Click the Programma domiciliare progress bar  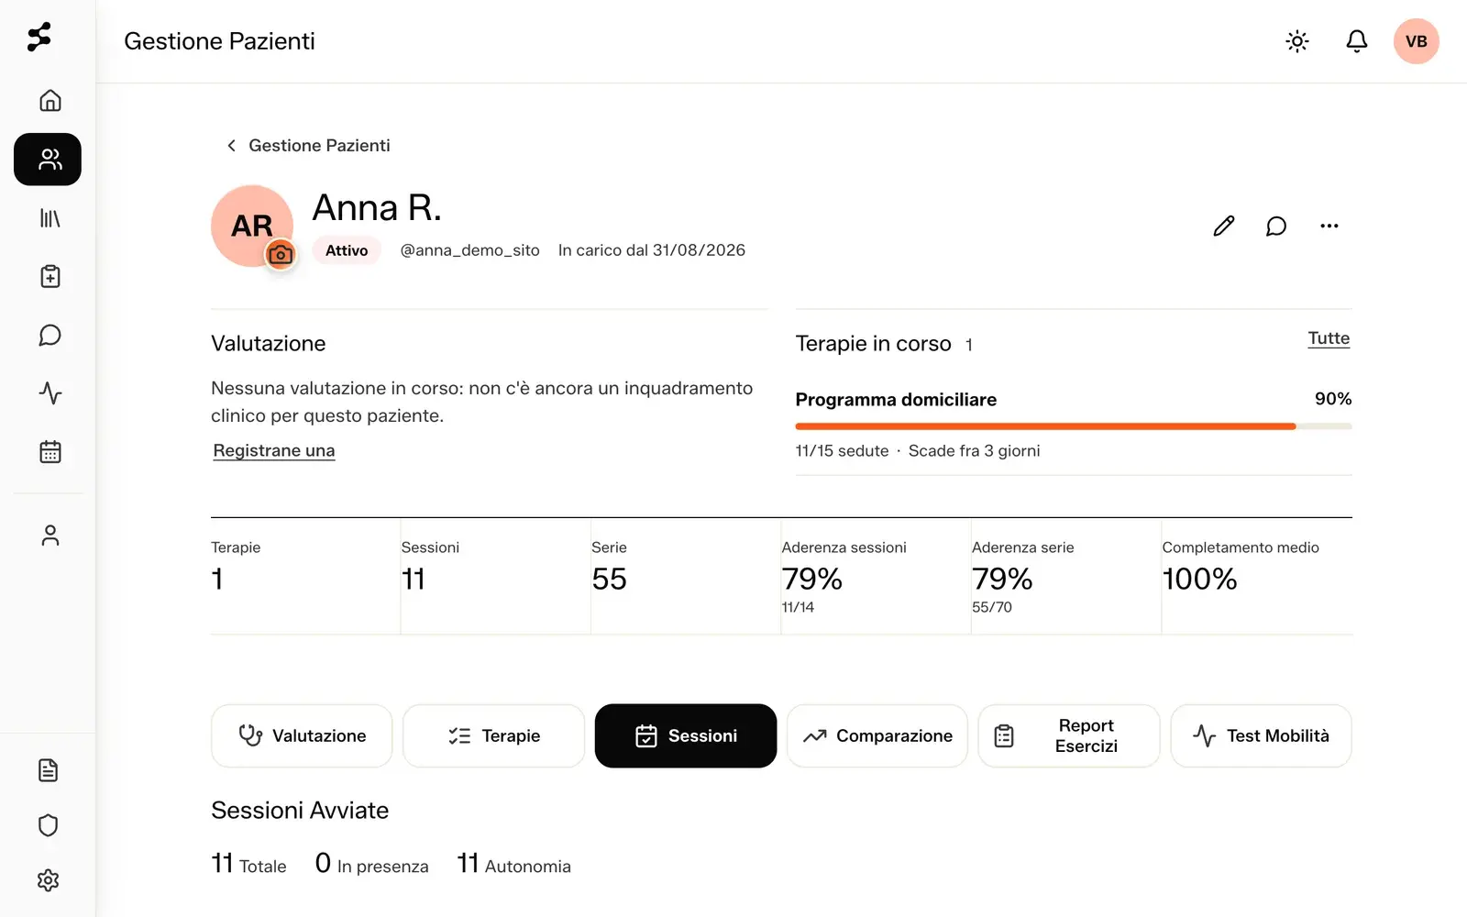[x=1074, y=426]
